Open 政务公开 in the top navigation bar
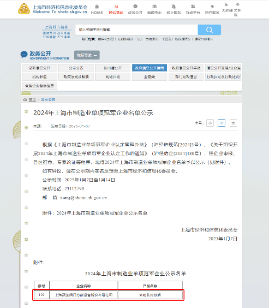This screenshot has height=308, width=269. [135, 9]
